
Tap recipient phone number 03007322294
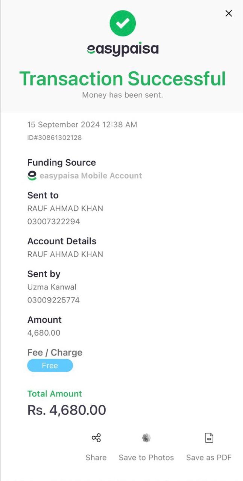coord(54,222)
